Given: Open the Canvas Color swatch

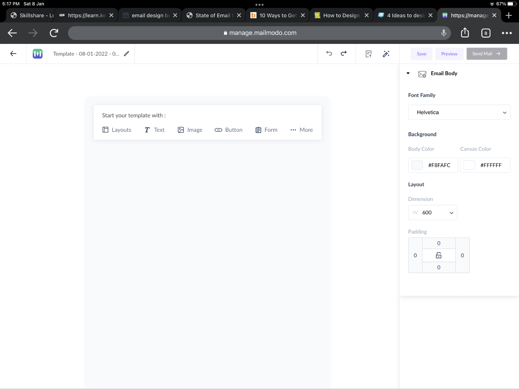Looking at the screenshot, I should (469, 165).
